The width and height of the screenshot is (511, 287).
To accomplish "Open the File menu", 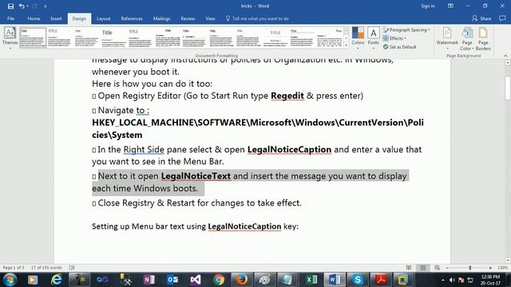I will click(x=10, y=18).
